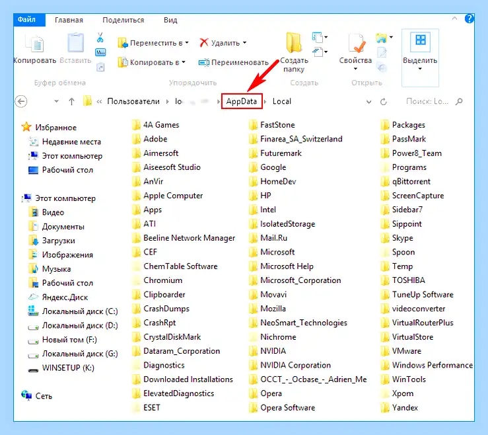Click the scissors Cut icon
Viewport: 488px width, 435px height.
click(100, 38)
